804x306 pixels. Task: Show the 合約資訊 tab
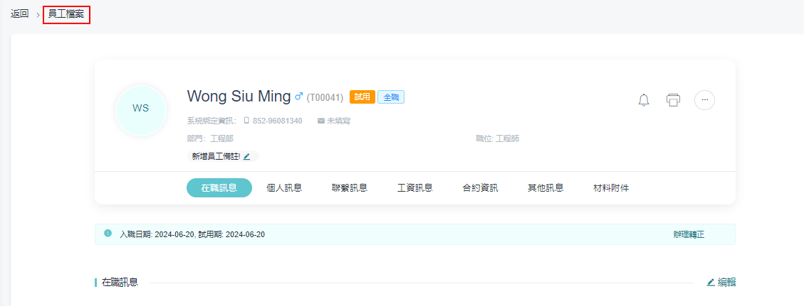pos(480,188)
